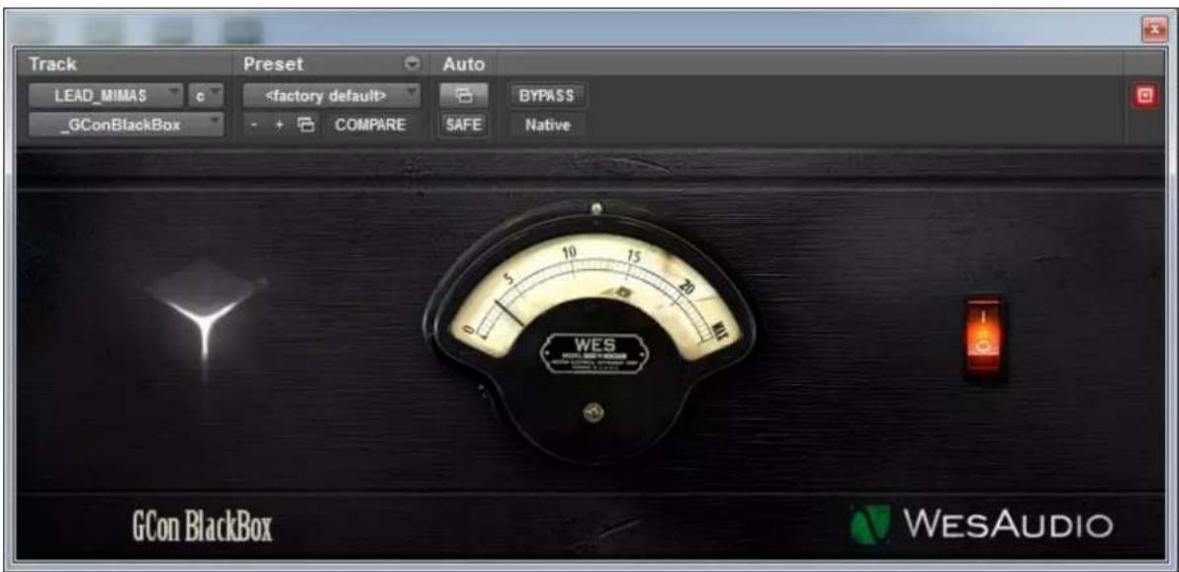This screenshot has height=572, width=1179.
Task: Open the LEAD_MIMAS track selector dropdown
Action: point(105,96)
